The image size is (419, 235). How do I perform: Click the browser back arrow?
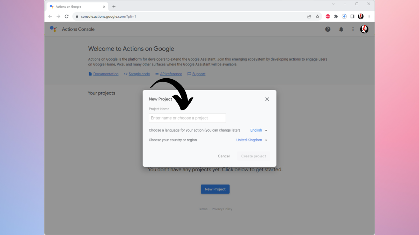click(x=50, y=16)
